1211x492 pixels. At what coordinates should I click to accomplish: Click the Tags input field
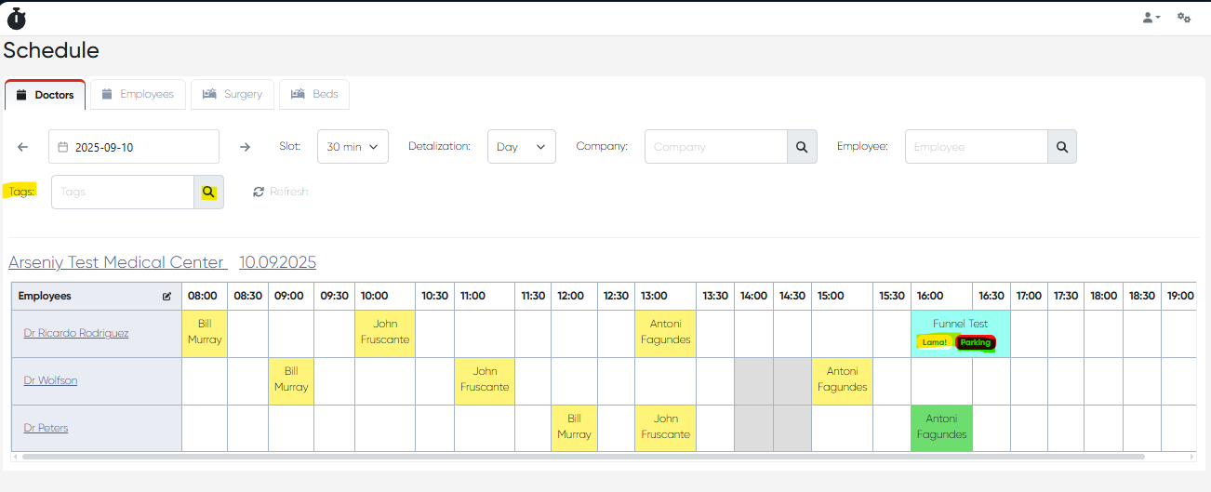pyautogui.click(x=123, y=193)
